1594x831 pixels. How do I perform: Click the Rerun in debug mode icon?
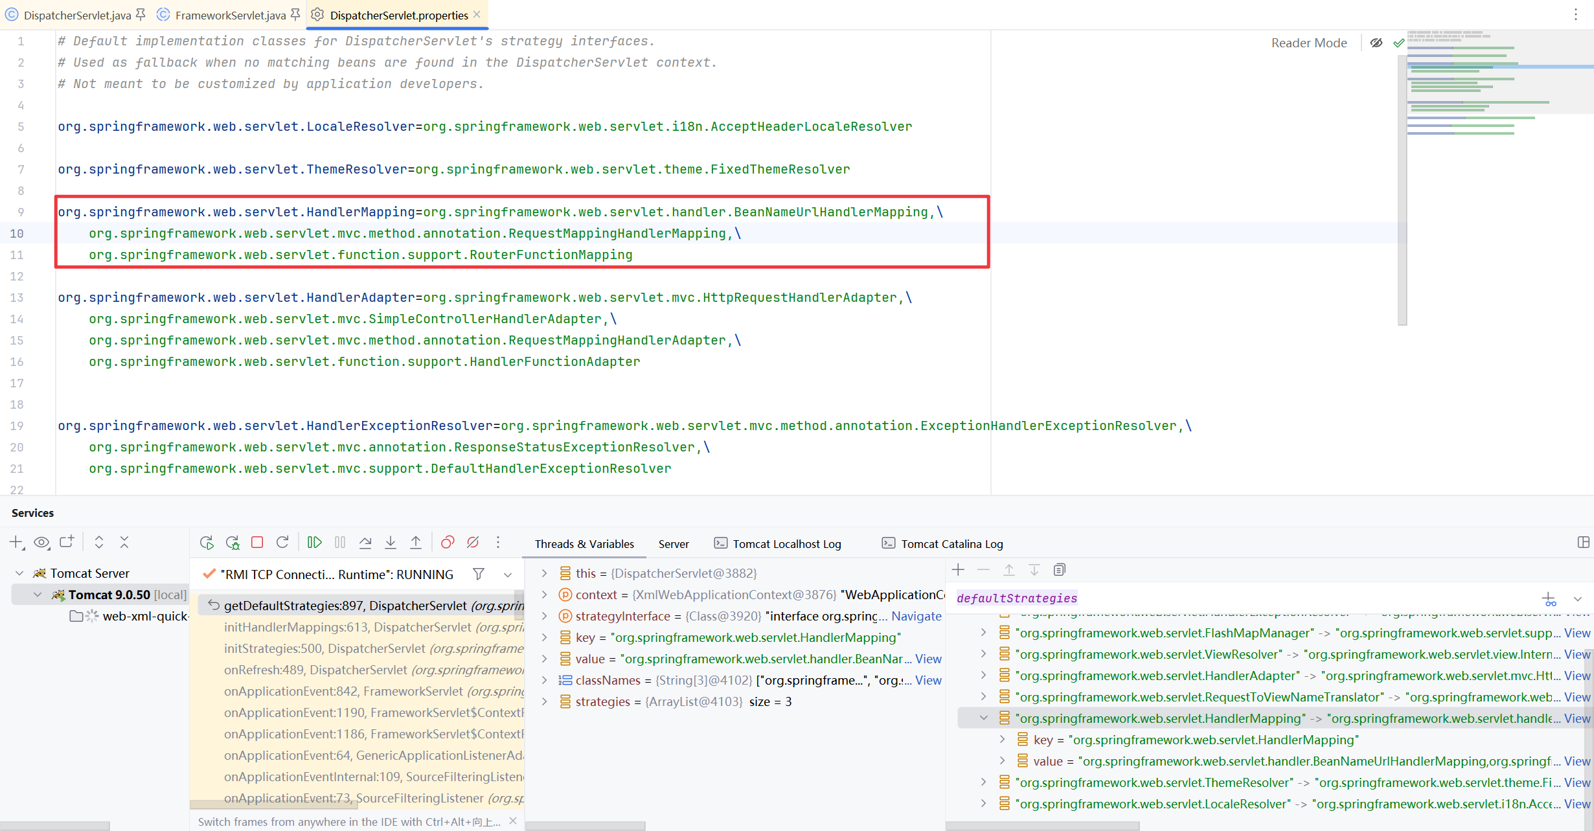coord(233,543)
